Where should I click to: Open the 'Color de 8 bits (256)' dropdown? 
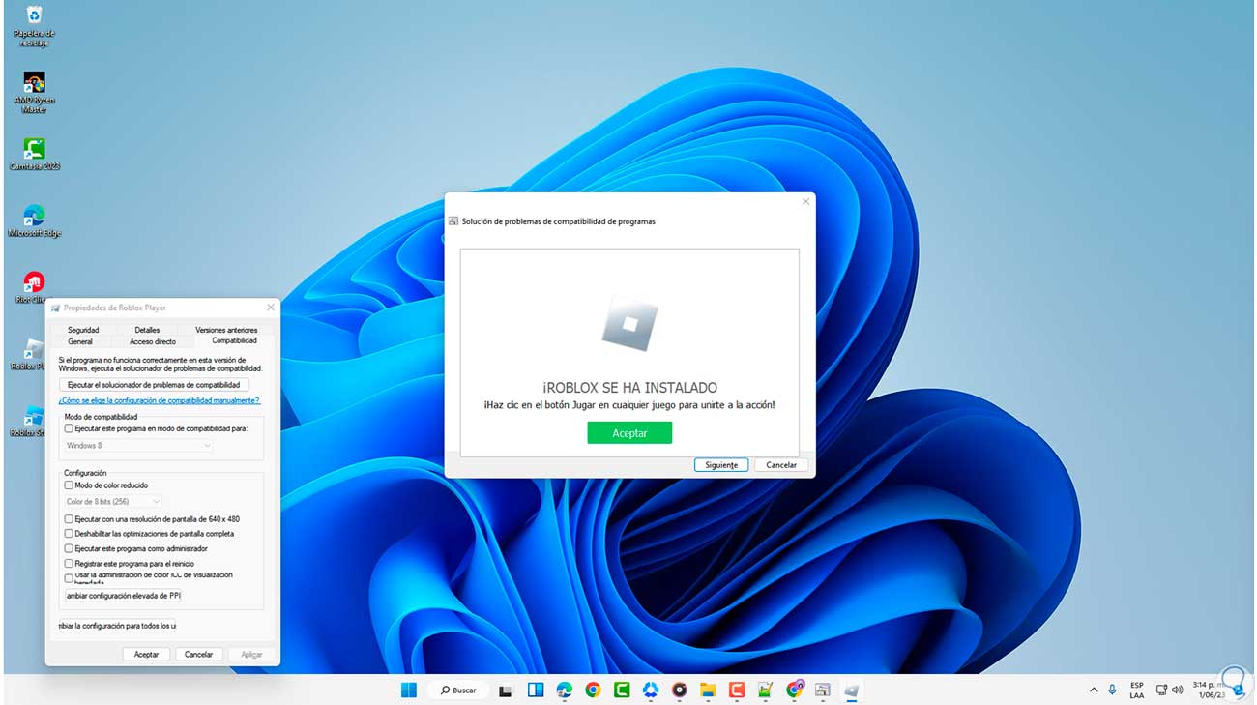113,502
